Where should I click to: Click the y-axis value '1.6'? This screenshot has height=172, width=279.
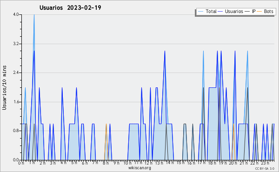[16, 102]
